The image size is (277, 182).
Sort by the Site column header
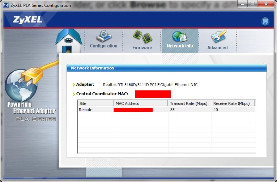coord(95,103)
